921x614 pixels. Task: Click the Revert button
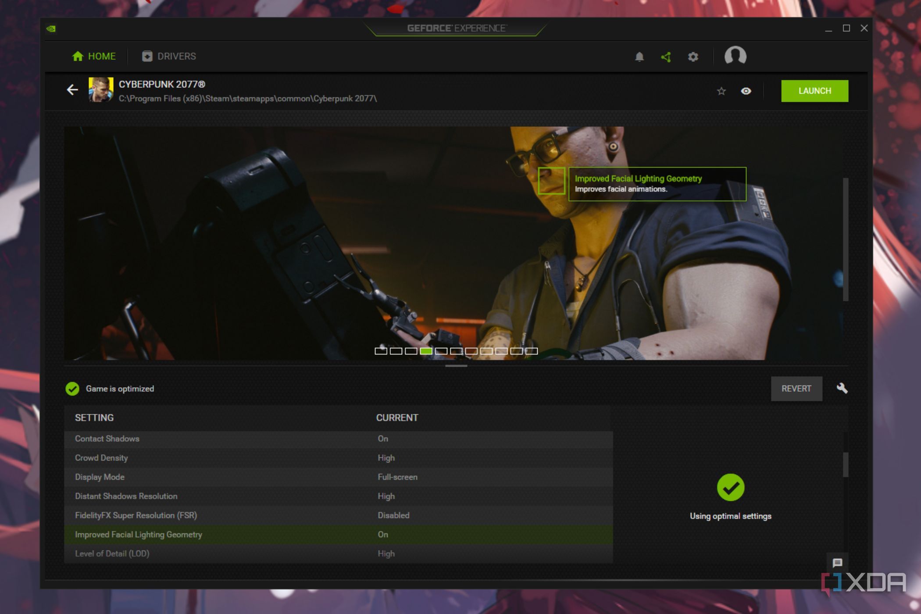[x=796, y=389]
